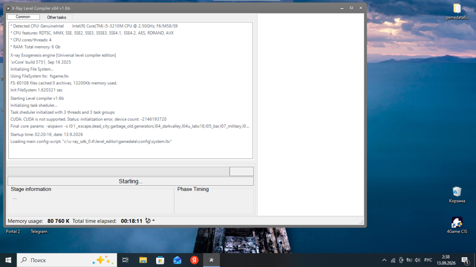Click the "Total time elapsed:" status label

94,221
